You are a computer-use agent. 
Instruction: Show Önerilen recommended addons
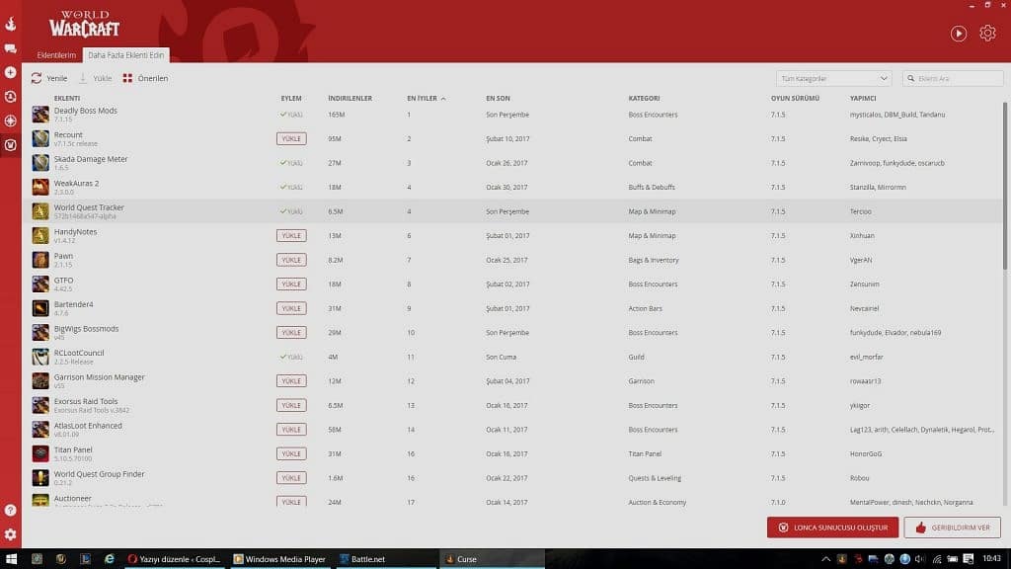pos(146,78)
